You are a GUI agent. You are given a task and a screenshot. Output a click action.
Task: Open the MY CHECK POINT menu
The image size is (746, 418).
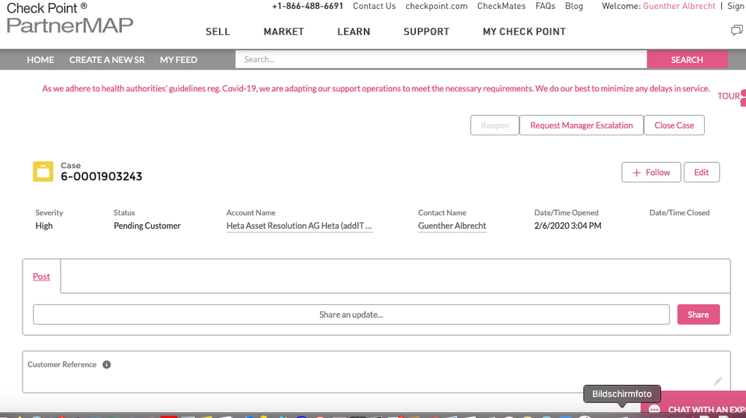524,32
